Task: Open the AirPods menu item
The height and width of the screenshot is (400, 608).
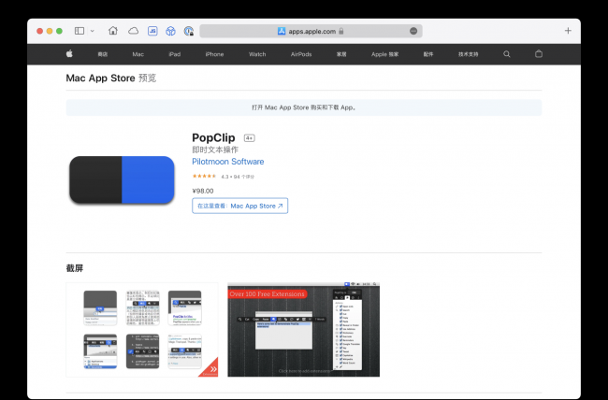Action: pyautogui.click(x=301, y=54)
